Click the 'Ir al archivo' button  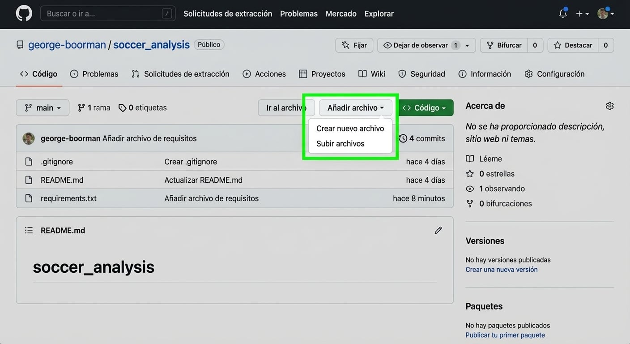286,108
